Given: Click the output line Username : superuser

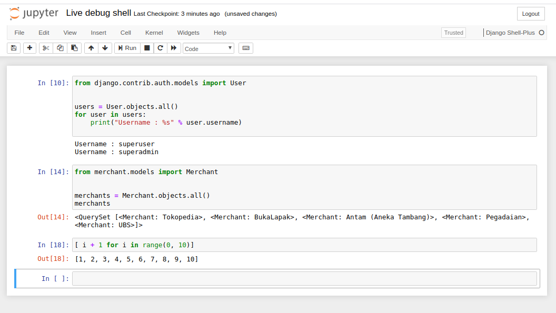Looking at the screenshot, I should (x=115, y=144).
